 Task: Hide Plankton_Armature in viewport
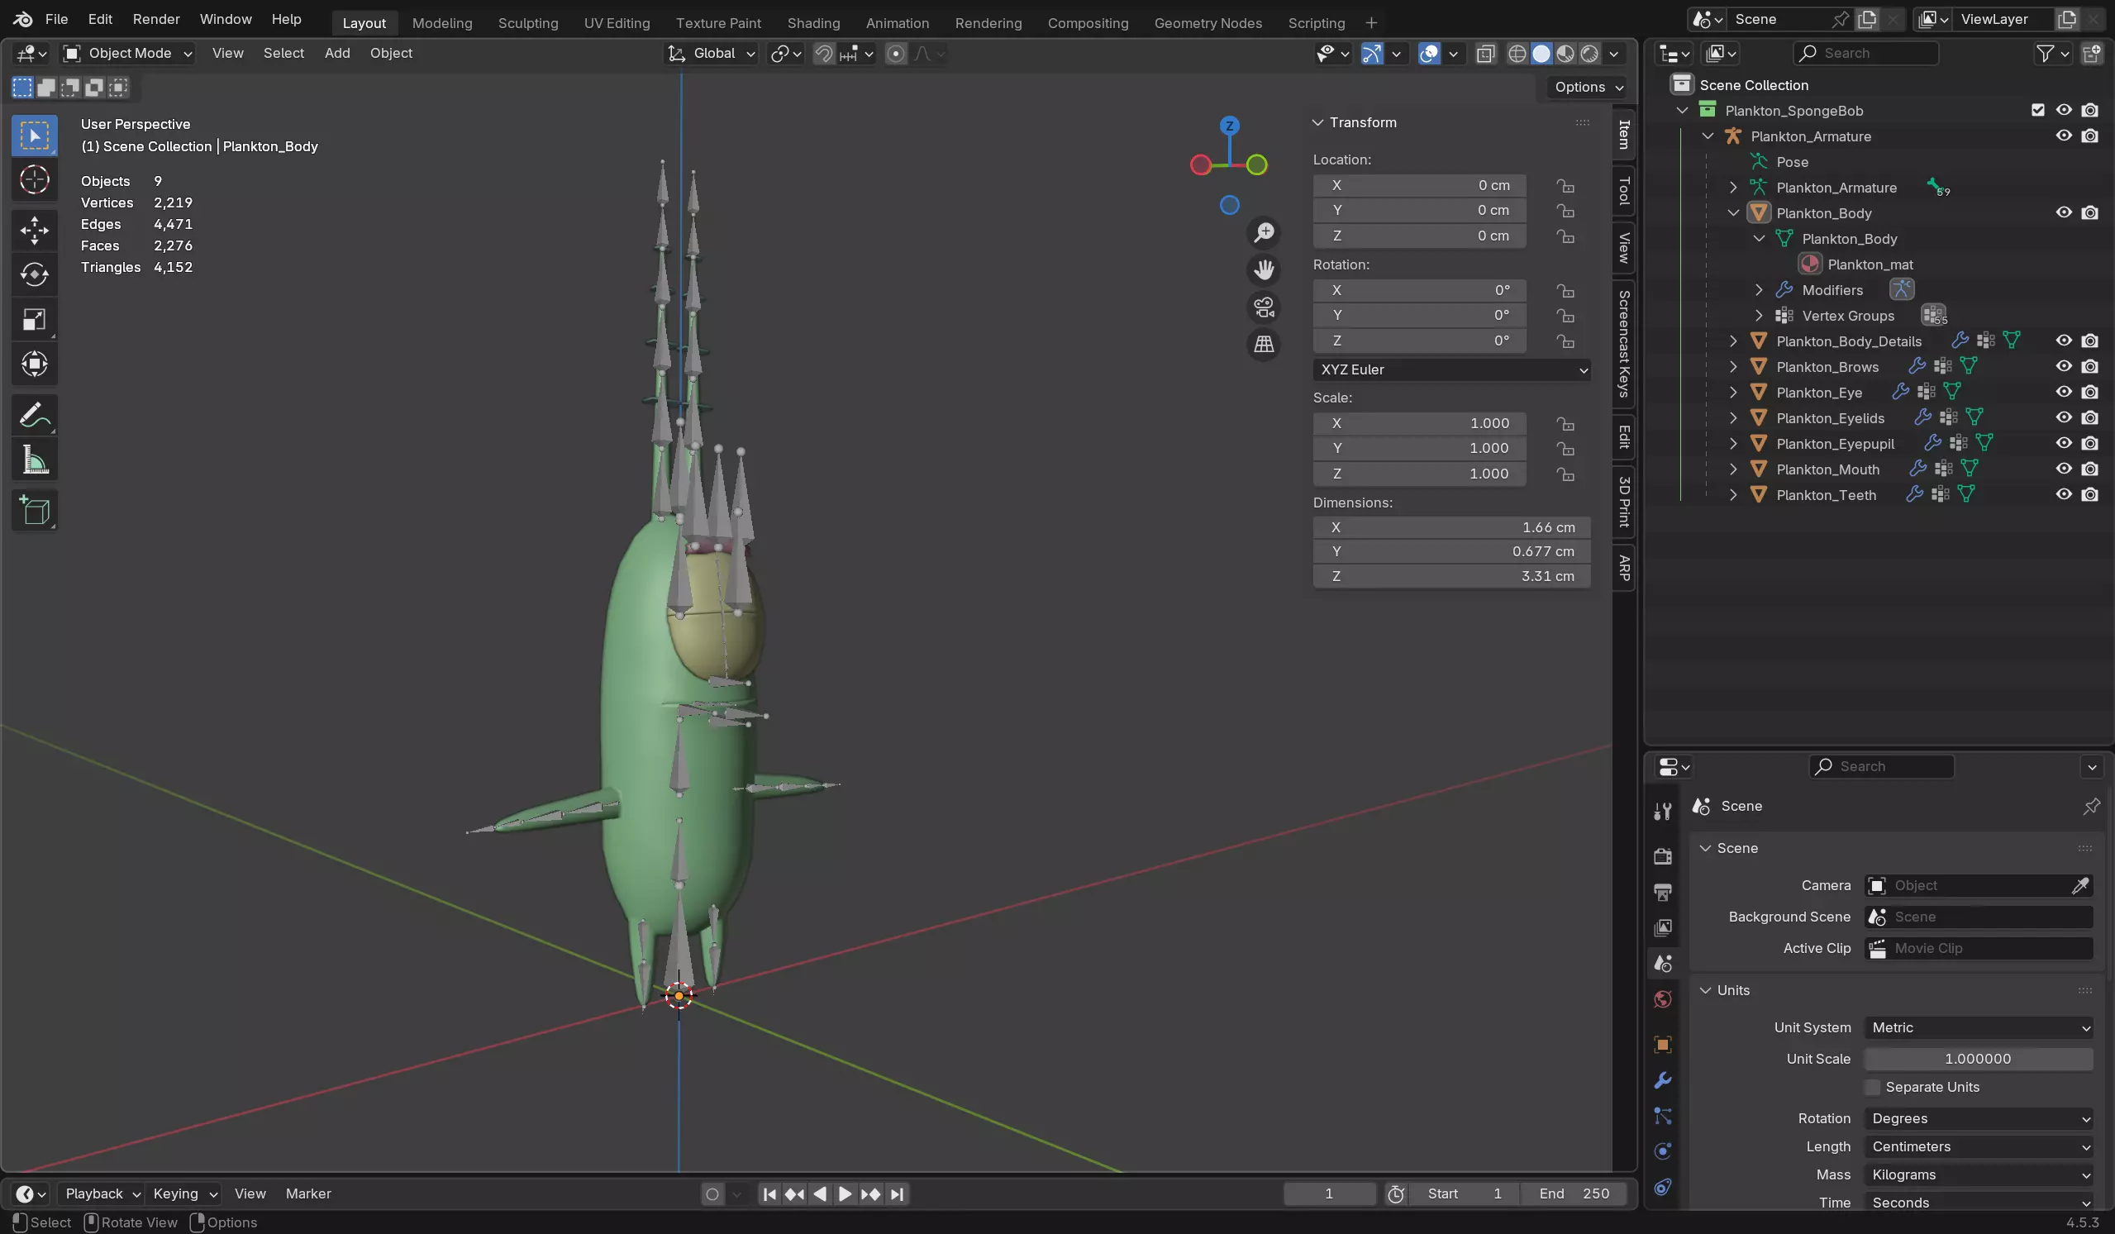point(2063,136)
